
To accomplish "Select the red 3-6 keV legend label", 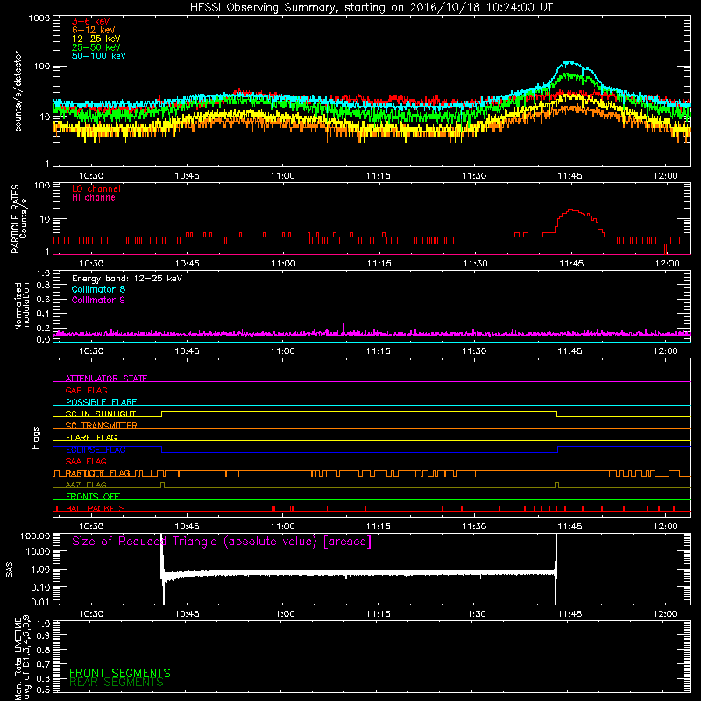I will (x=91, y=21).
